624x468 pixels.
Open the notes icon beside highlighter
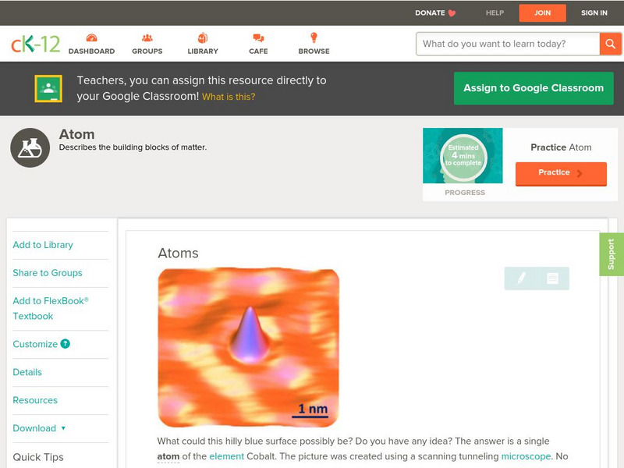[x=552, y=278]
